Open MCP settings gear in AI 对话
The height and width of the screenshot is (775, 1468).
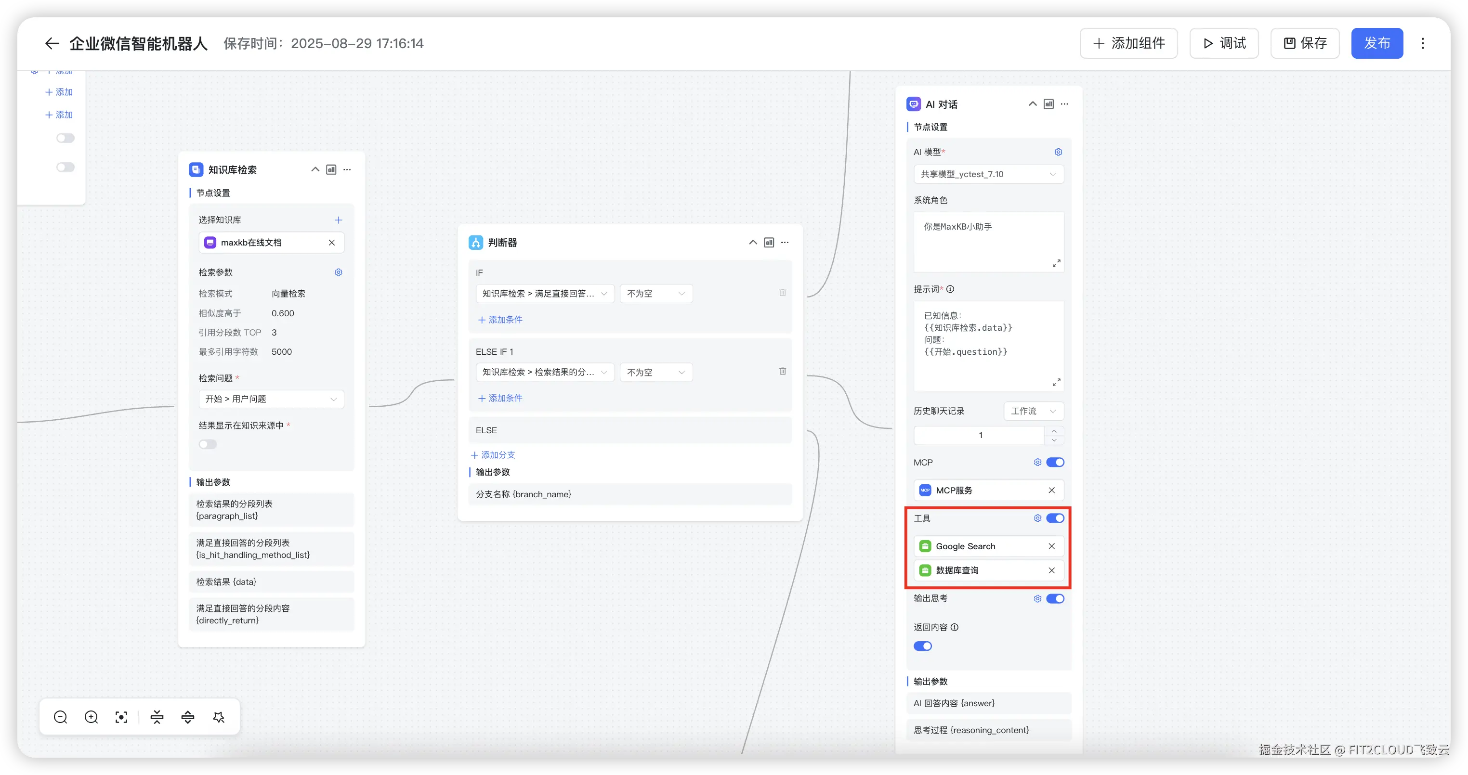(1037, 463)
